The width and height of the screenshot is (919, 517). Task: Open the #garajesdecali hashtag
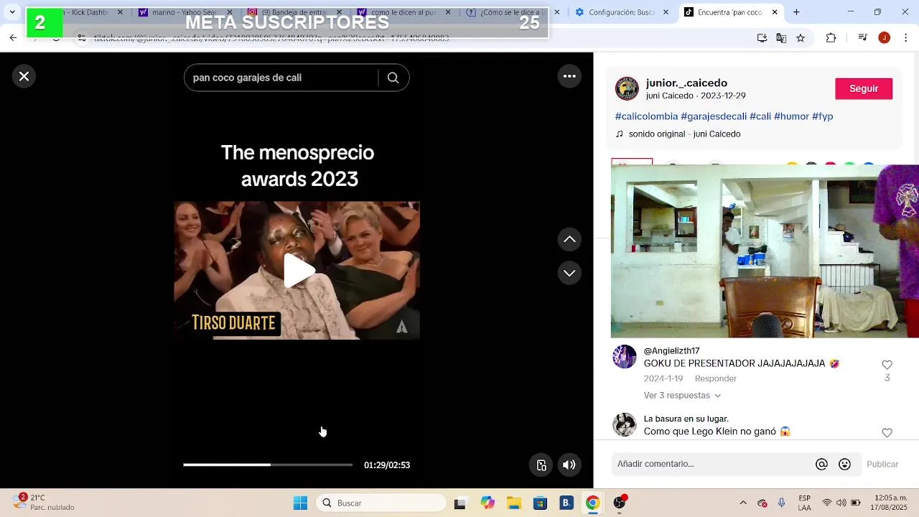714,116
